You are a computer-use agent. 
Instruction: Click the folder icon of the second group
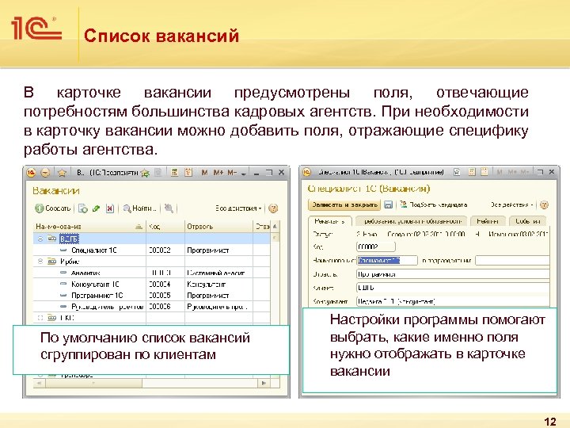point(52,262)
